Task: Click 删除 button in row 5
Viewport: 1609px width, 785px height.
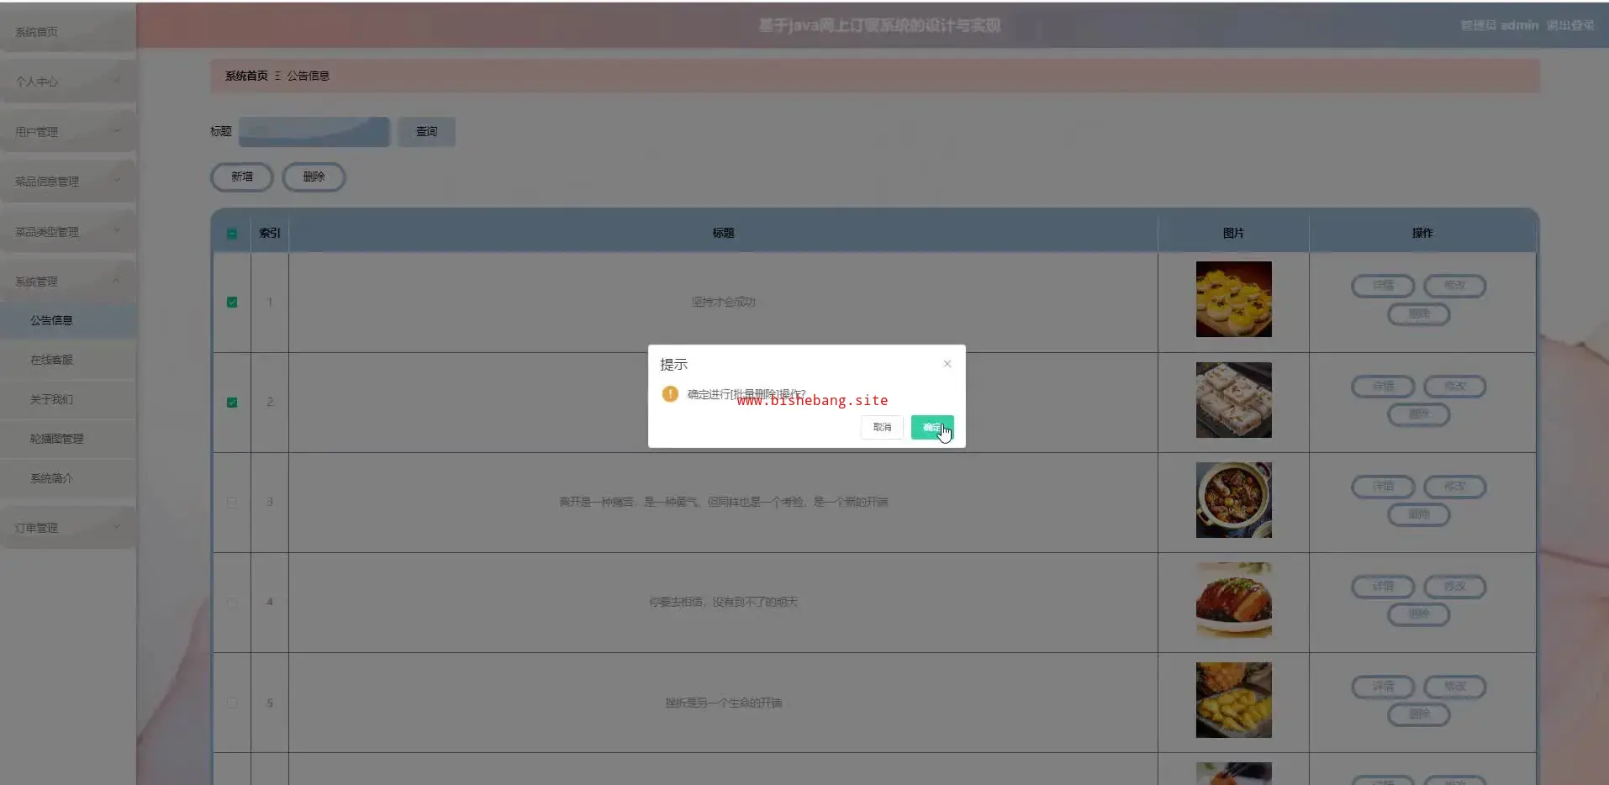Action: pos(1419,714)
